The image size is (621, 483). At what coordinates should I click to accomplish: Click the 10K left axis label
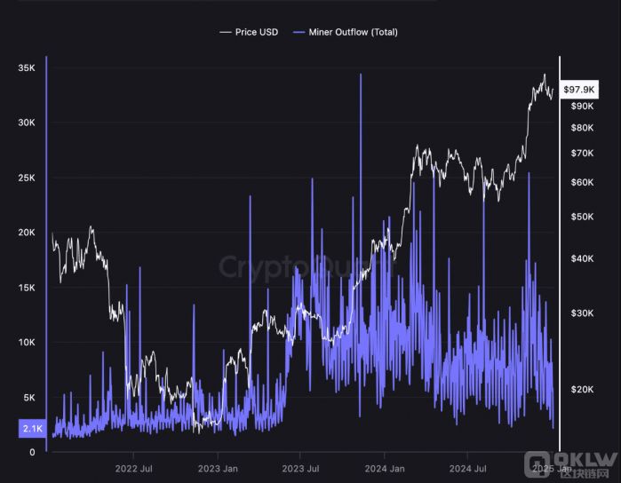click(27, 342)
